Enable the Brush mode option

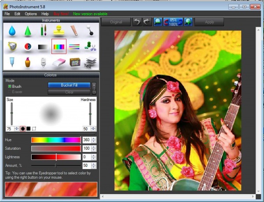pos(10,87)
